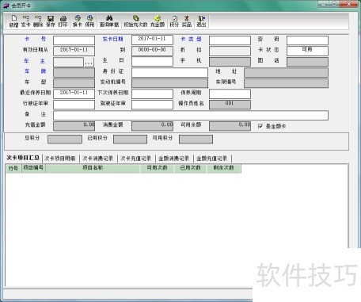Click the 车主 name field
Viewport: 361px width, 302px height.
(x=68, y=62)
